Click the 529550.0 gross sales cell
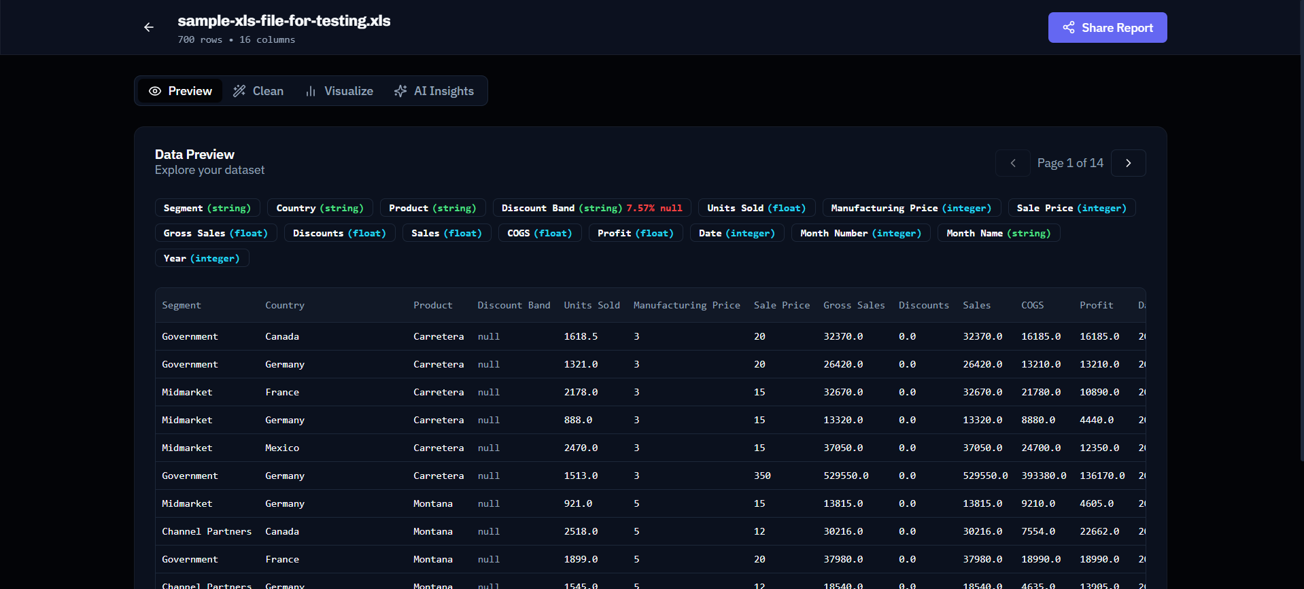Image resolution: width=1304 pixels, height=589 pixels. (x=846, y=476)
